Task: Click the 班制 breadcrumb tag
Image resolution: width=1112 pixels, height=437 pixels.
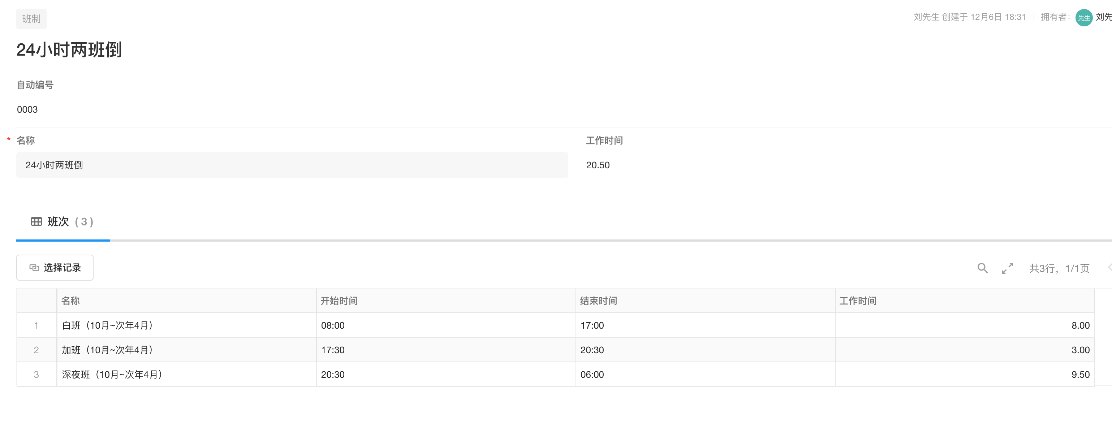Action: coord(31,19)
